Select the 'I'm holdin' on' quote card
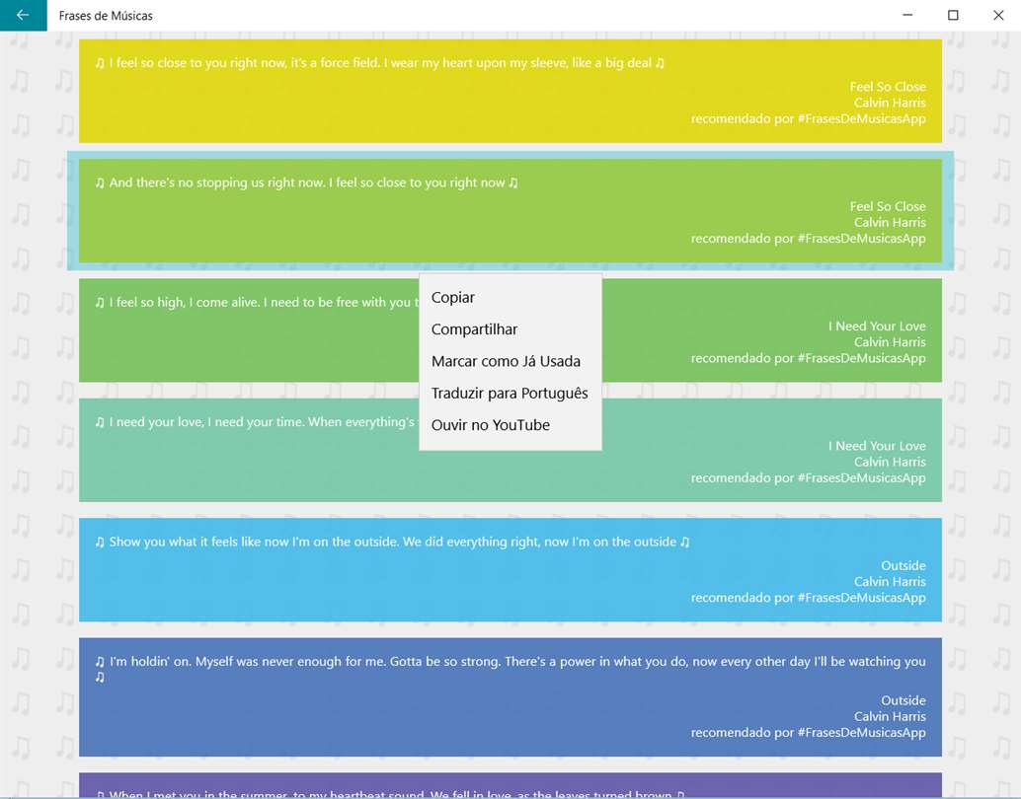This screenshot has width=1021, height=799. point(510,696)
